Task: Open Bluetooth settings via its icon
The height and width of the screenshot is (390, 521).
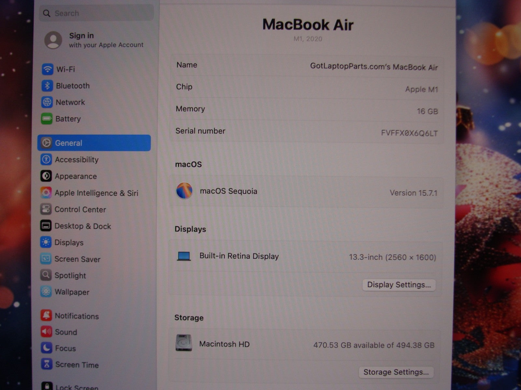Action: [47, 85]
